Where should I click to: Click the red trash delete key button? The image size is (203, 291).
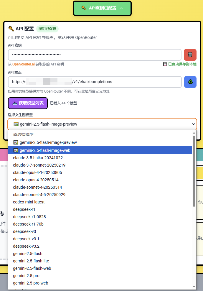(x=190, y=55)
